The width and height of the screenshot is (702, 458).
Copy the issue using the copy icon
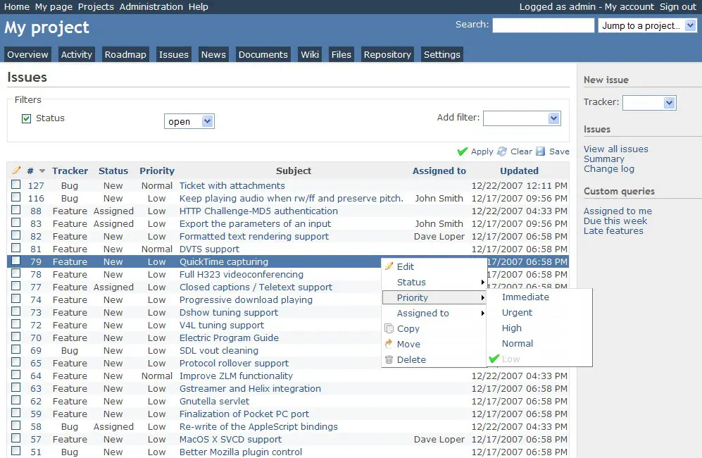[391, 328]
